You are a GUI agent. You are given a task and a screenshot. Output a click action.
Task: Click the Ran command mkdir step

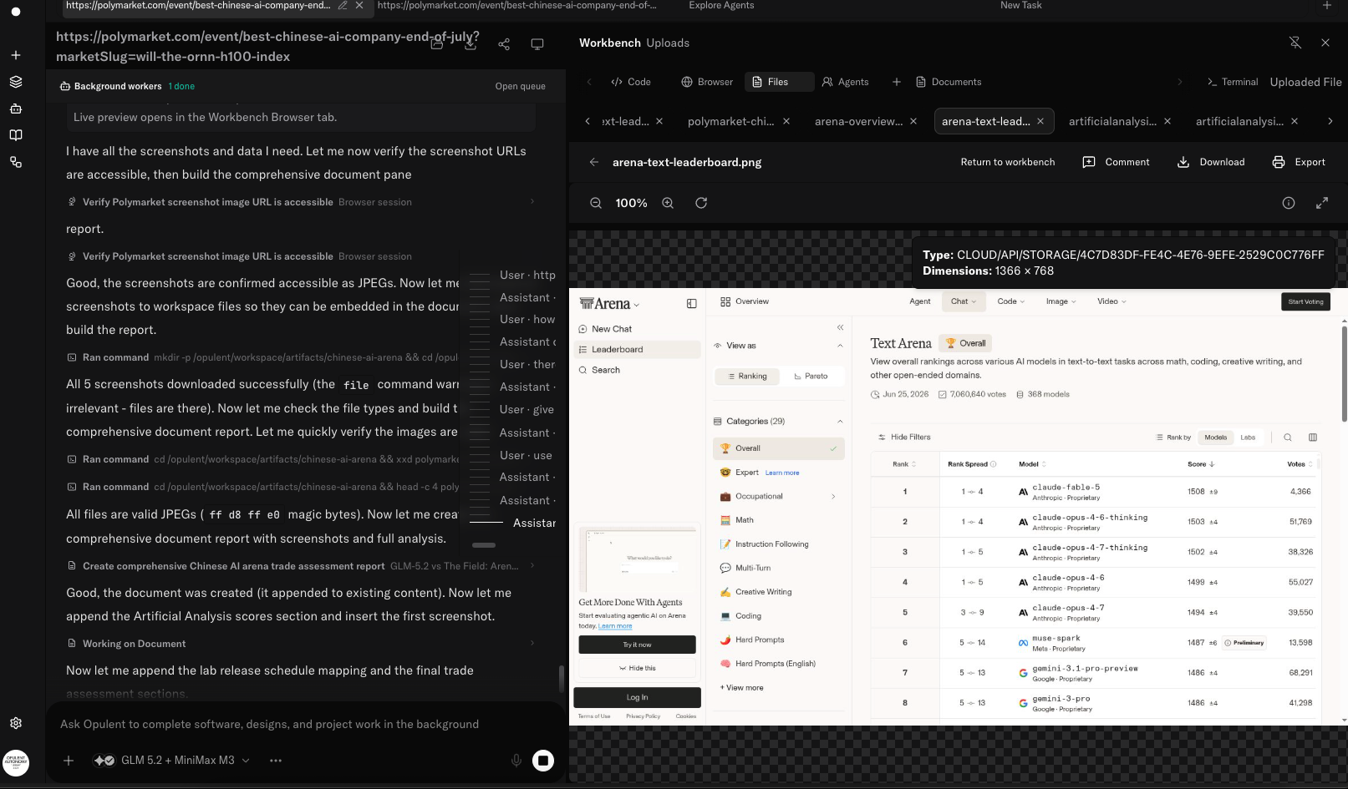tap(262, 357)
